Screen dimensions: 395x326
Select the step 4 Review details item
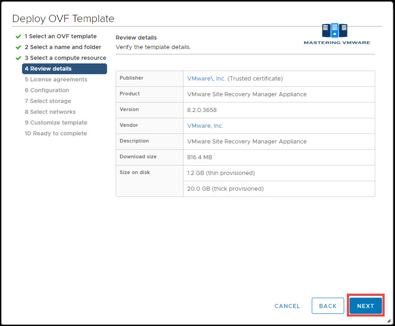point(64,69)
